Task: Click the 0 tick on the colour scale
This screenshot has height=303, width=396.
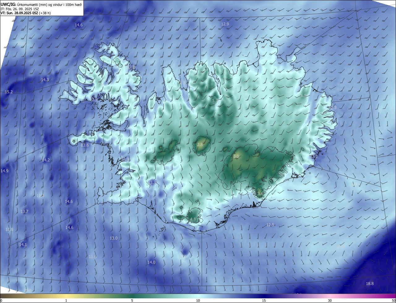Action: tap(1, 301)
